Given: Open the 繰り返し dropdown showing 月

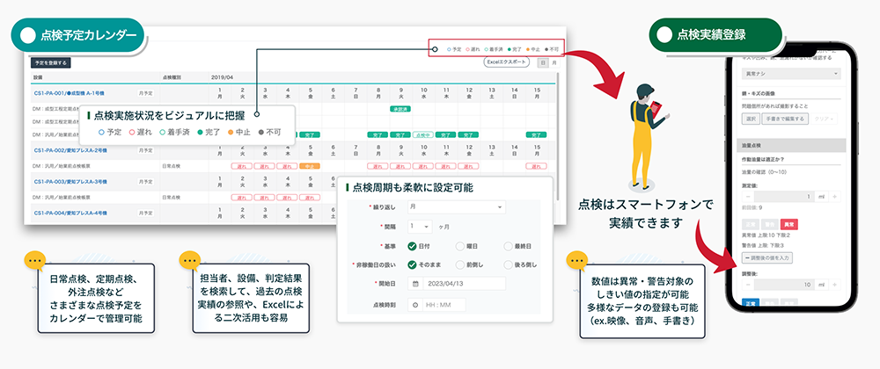Looking at the screenshot, I should tap(456, 207).
